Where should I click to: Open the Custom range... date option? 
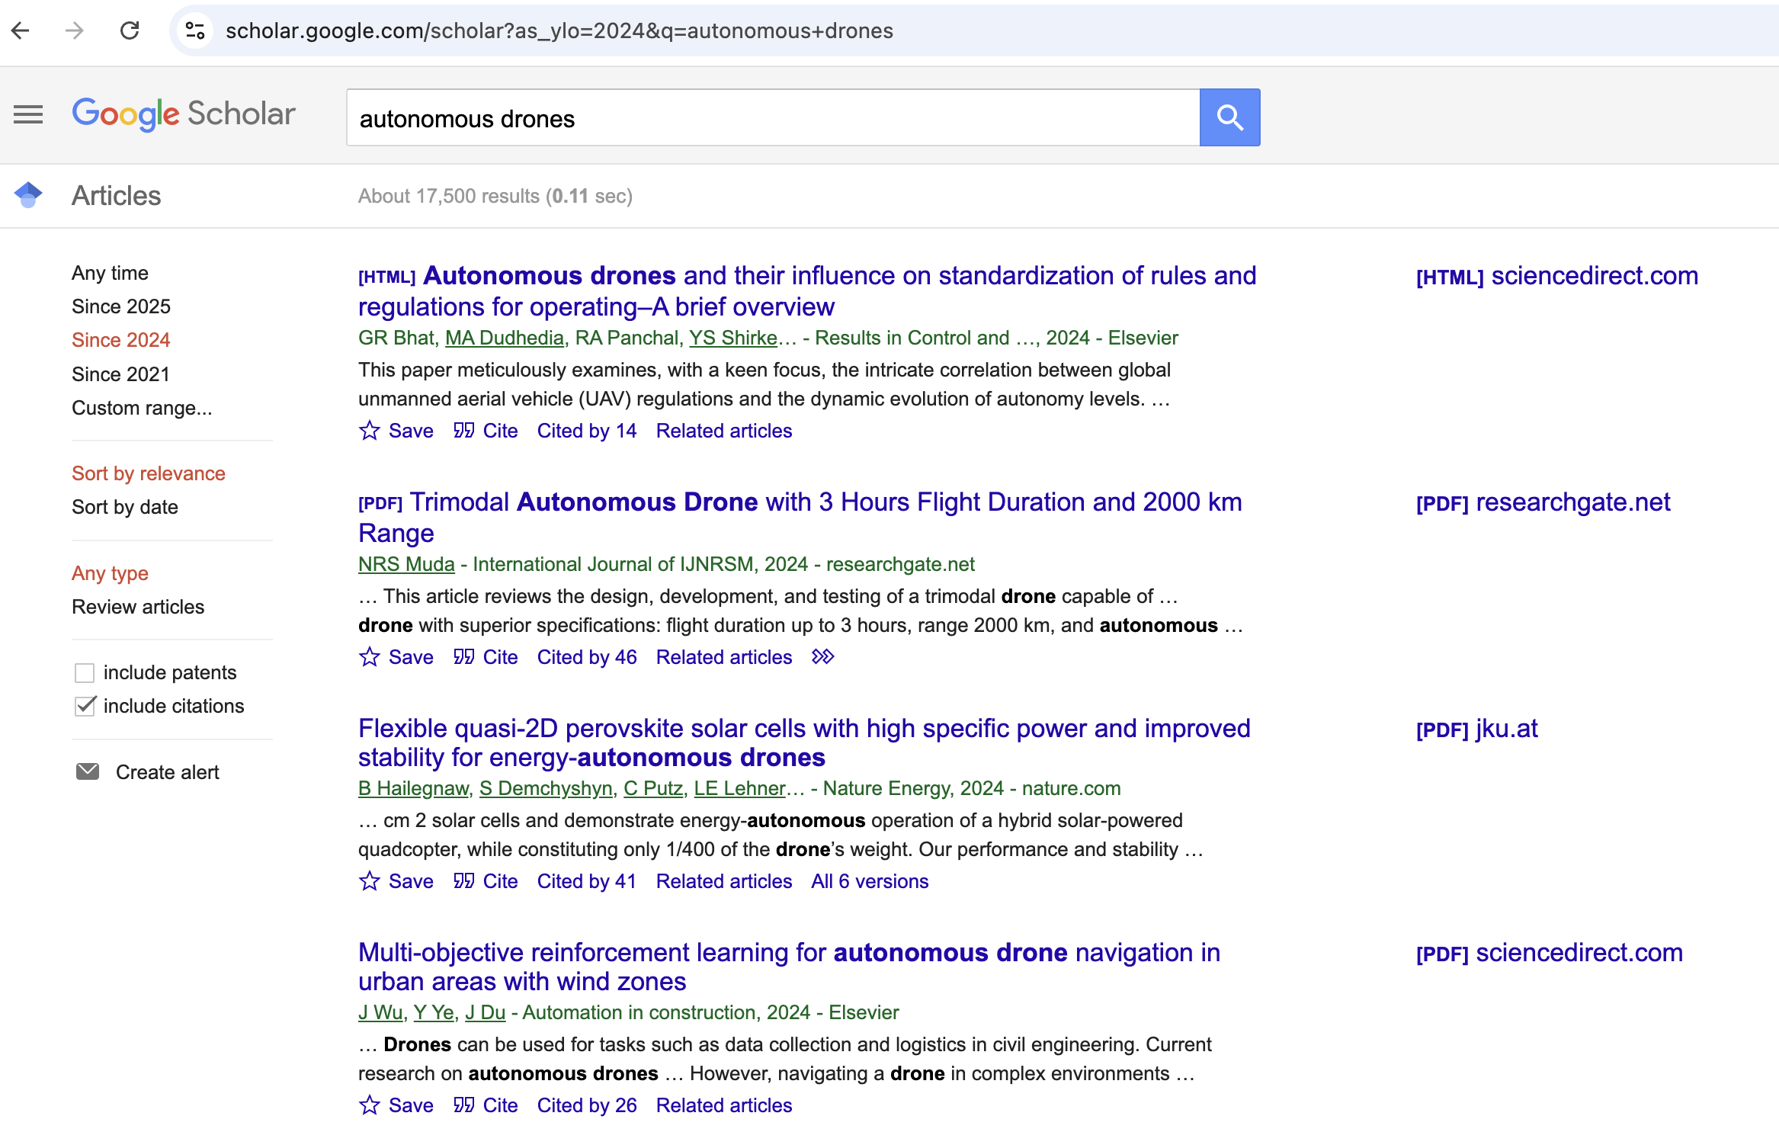pos(142,408)
